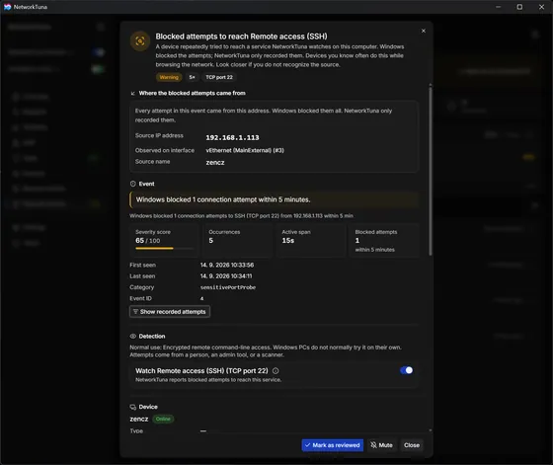Viewport: 553px width, 465px height.
Task: Close the dialog with the X icon
Action: (x=424, y=31)
